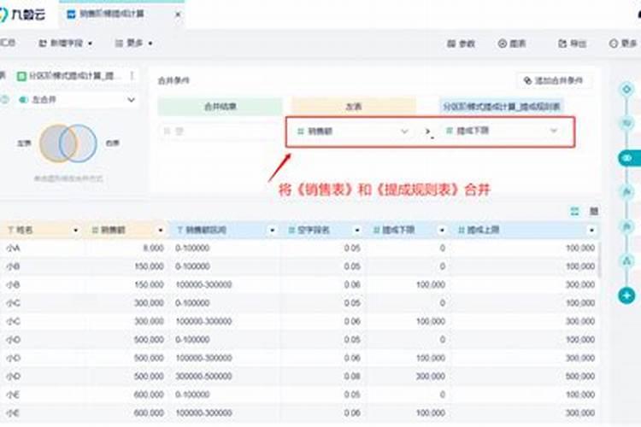The image size is (641, 427).
Task: Click the 左表 column header
Action: [x=354, y=107]
